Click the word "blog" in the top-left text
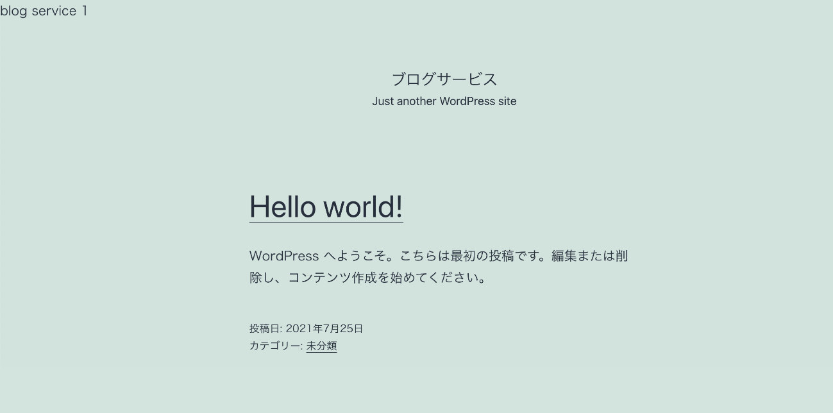 click(x=13, y=11)
